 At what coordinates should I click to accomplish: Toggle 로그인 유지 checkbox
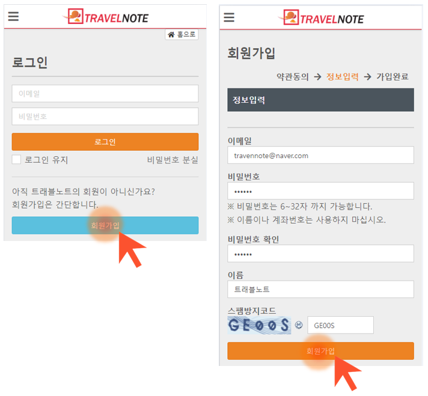tap(16, 159)
